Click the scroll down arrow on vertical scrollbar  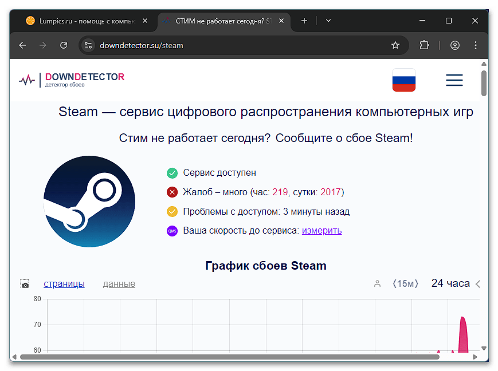[484, 348]
